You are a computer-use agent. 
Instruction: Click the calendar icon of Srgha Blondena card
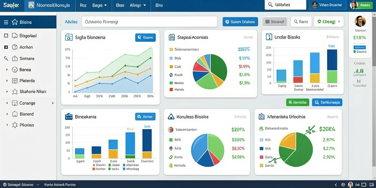pos(69,37)
